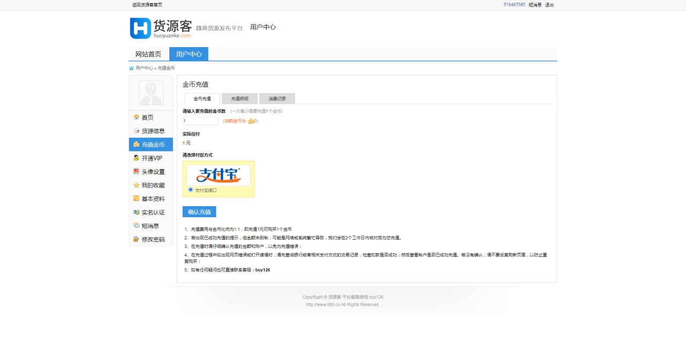Choose Alipay payment method card

point(218,176)
